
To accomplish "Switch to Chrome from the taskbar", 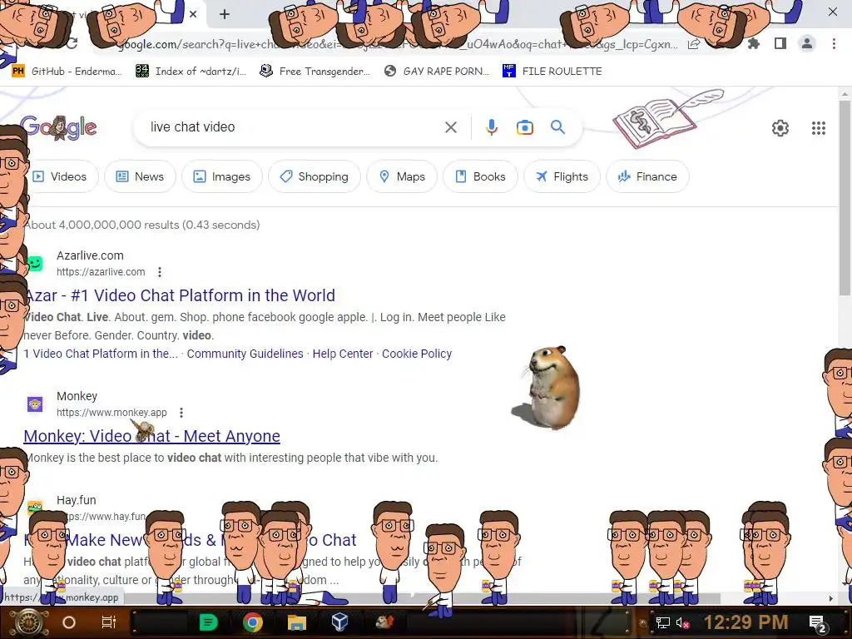I will (253, 622).
